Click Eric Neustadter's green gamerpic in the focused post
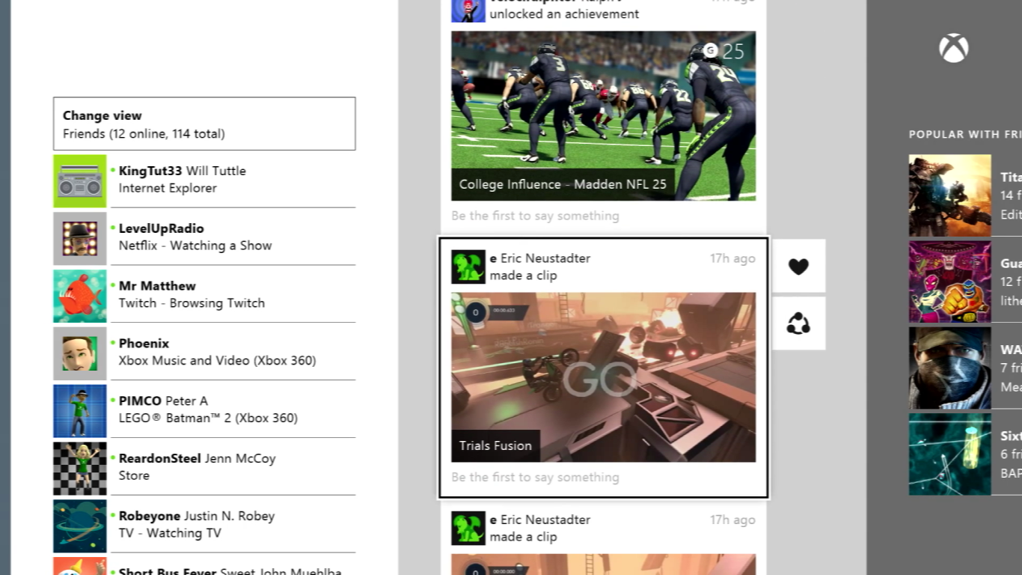The width and height of the screenshot is (1022, 575). click(x=468, y=267)
